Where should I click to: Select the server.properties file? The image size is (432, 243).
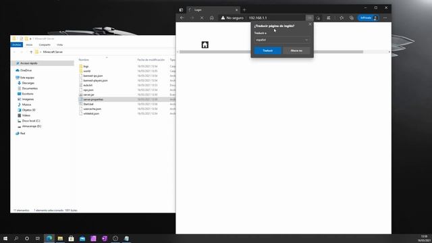click(x=93, y=99)
